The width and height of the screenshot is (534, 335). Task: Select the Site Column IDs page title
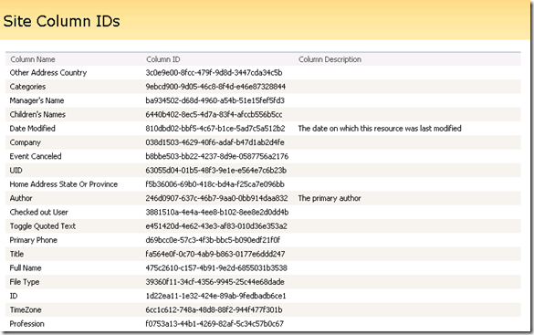[62, 21]
